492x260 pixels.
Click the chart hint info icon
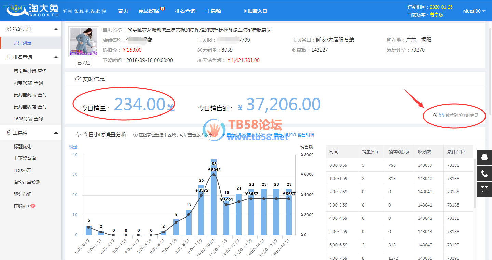pos(135,135)
